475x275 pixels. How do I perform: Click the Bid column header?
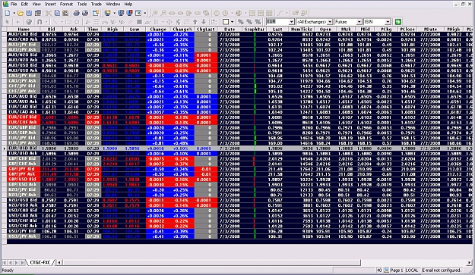[52, 30]
